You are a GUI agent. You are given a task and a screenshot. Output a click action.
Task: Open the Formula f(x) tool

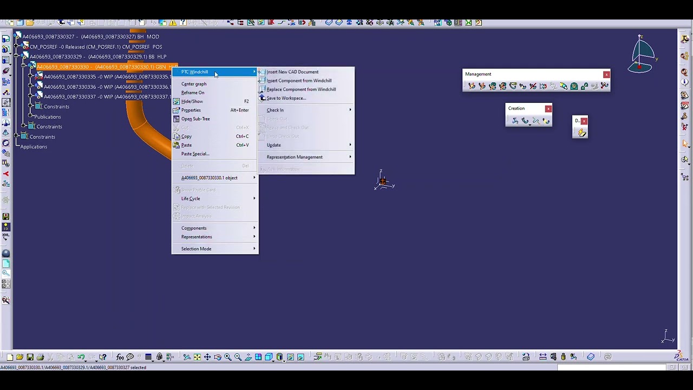pos(120,357)
